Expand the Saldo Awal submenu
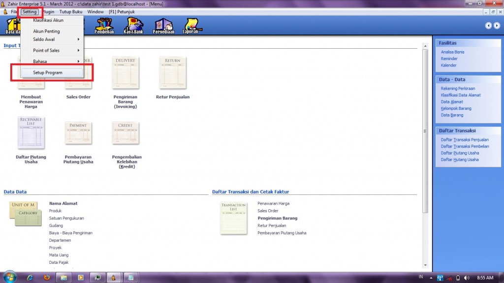The height and width of the screenshot is (283, 504). point(52,39)
